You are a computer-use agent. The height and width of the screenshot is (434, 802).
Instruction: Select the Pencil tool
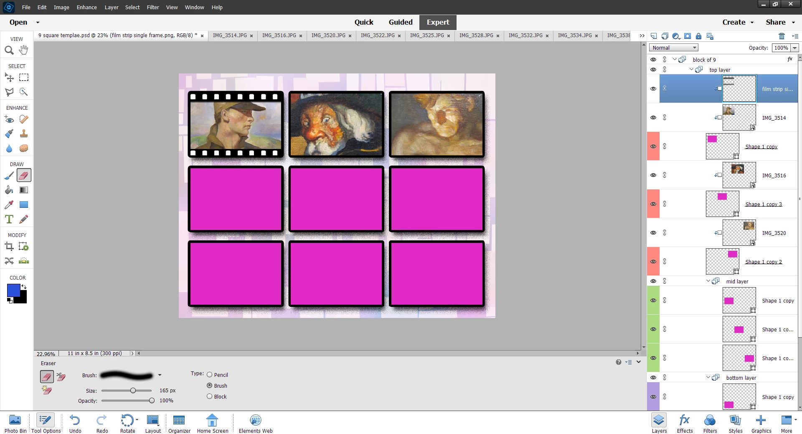click(24, 219)
